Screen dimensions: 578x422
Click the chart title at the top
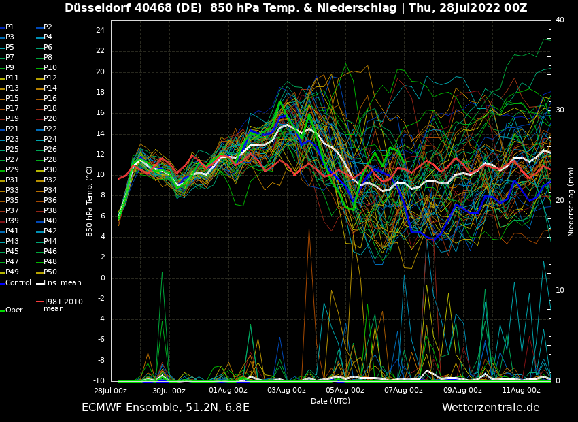pyautogui.click(x=296, y=8)
